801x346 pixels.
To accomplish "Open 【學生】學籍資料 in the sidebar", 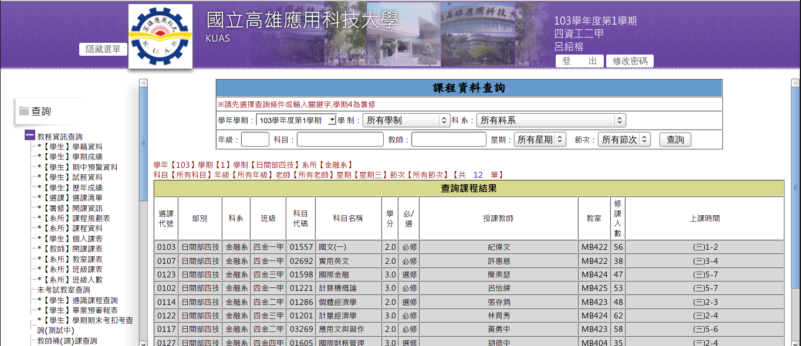I will coord(70,147).
